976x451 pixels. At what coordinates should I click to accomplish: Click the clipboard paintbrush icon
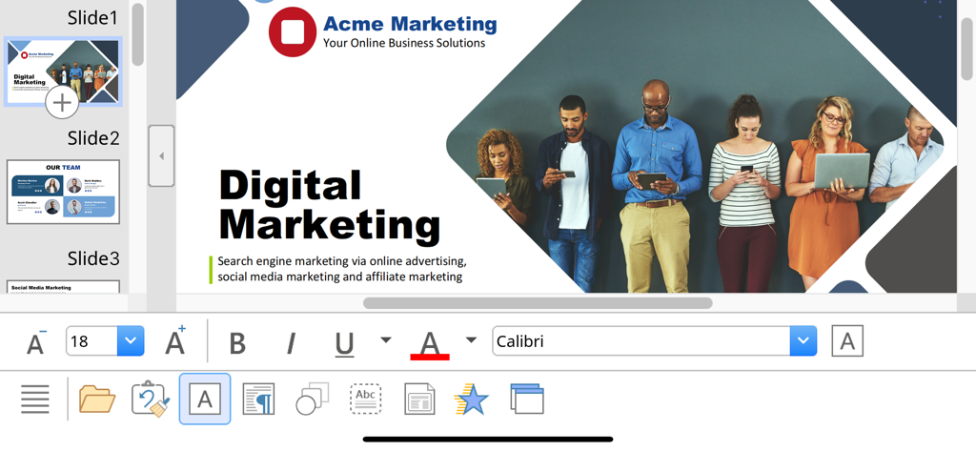[151, 399]
